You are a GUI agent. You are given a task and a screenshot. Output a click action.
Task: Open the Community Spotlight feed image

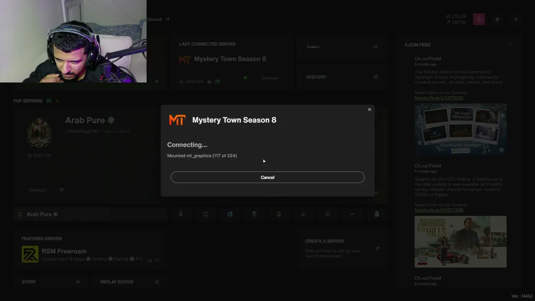tap(461, 130)
